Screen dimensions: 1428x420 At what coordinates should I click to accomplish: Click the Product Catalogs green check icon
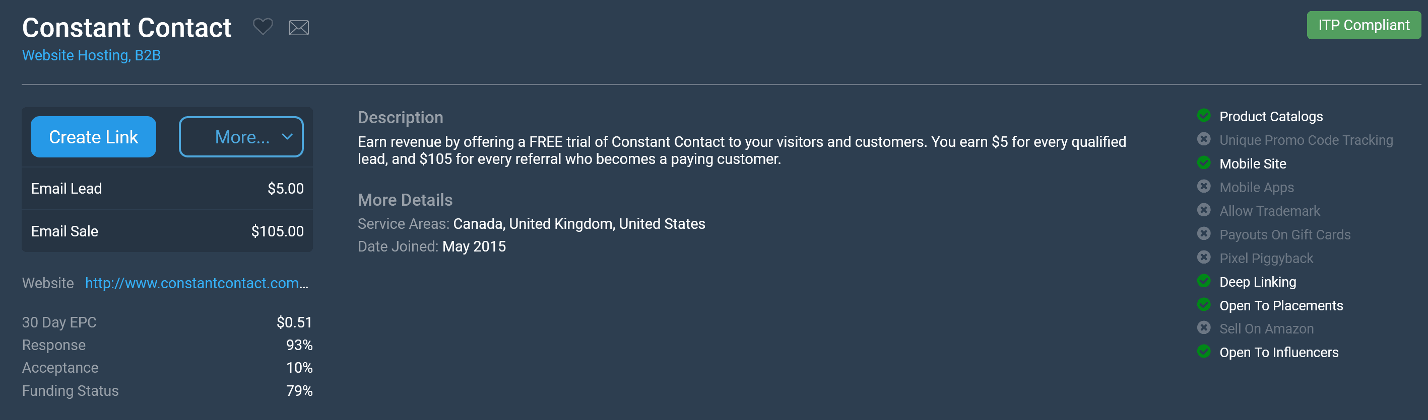click(x=1203, y=115)
